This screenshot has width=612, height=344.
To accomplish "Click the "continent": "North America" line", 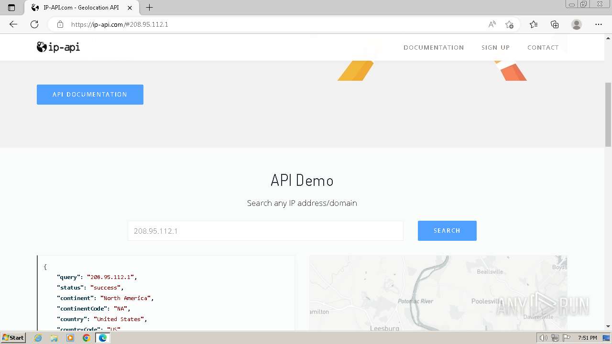I will [x=105, y=298].
